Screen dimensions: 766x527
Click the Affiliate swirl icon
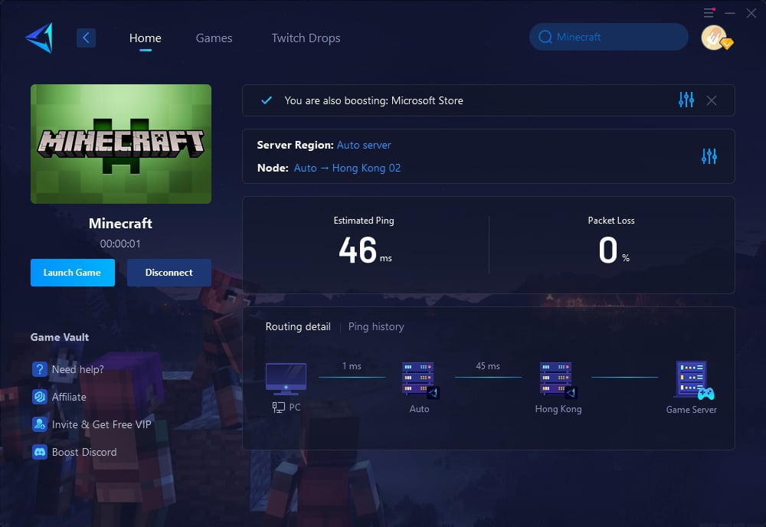point(40,397)
